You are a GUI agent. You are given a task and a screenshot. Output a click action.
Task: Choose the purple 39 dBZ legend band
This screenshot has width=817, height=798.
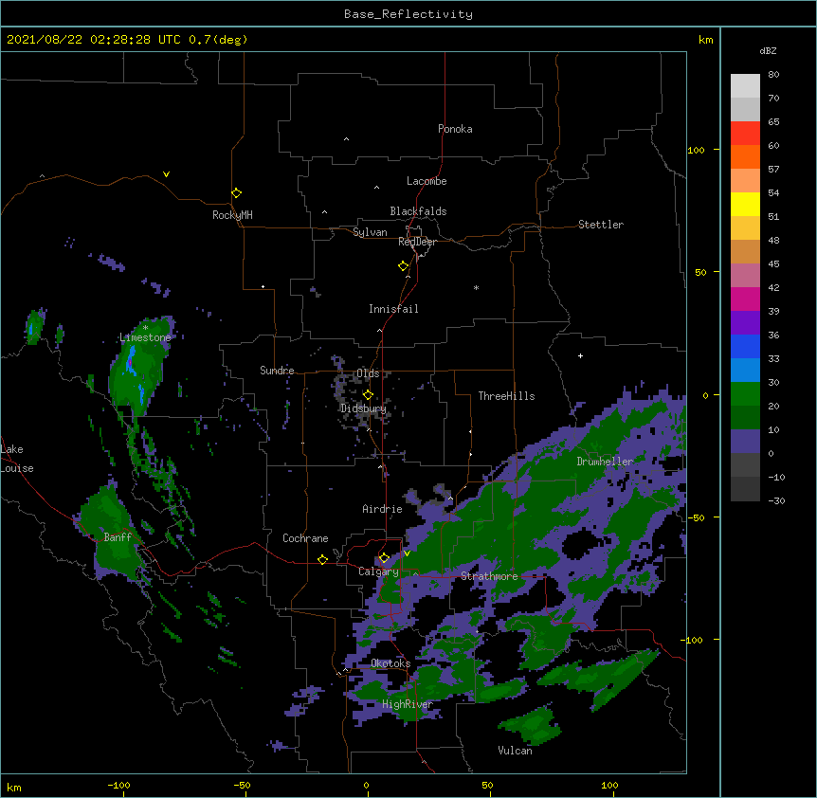(745, 323)
